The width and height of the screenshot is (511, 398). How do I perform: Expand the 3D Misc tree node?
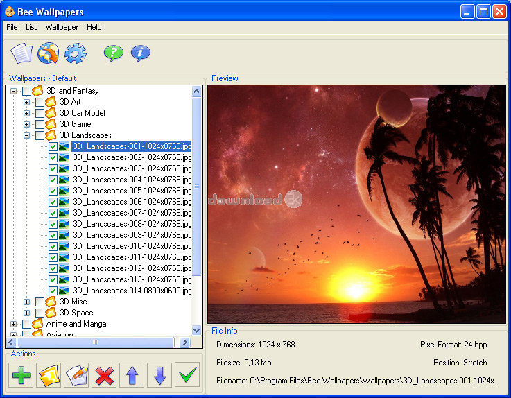(x=27, y=302)
